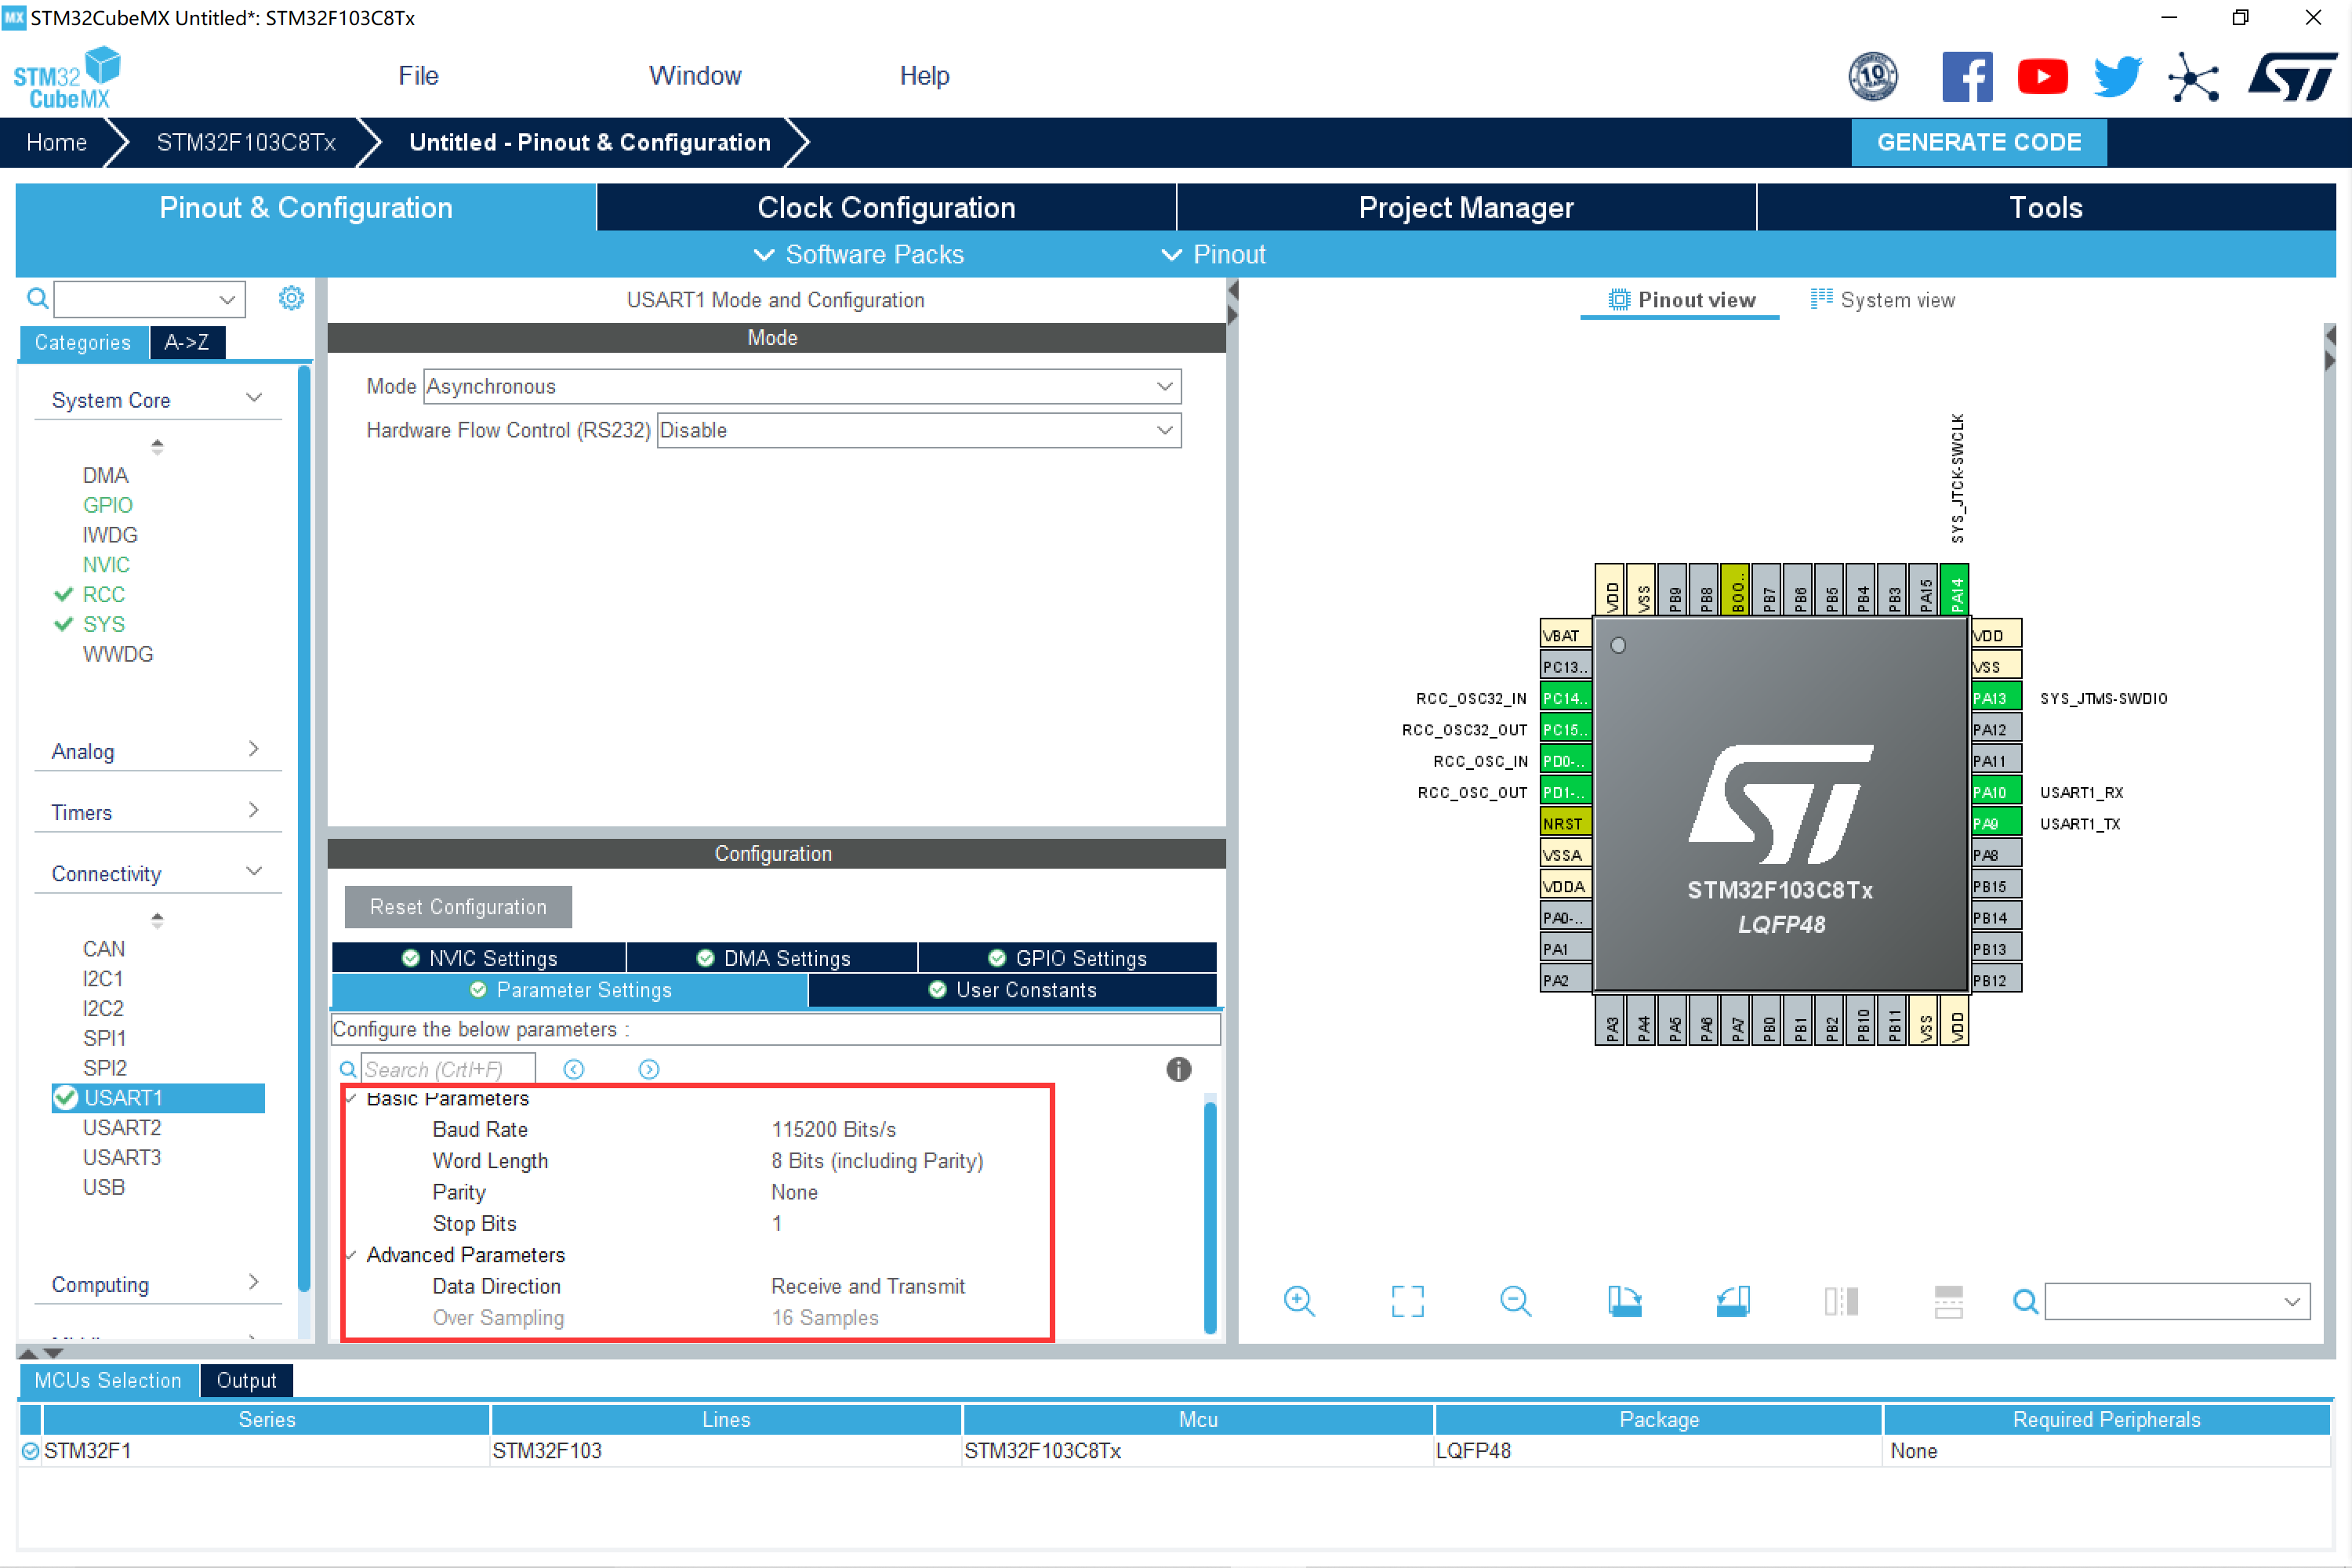Select USART2 in the Connectivity list

tap(122, 1127)
